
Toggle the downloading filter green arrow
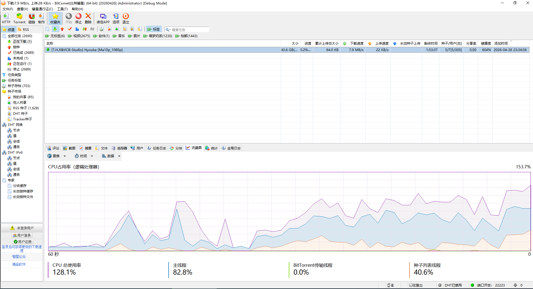[55, 29]
